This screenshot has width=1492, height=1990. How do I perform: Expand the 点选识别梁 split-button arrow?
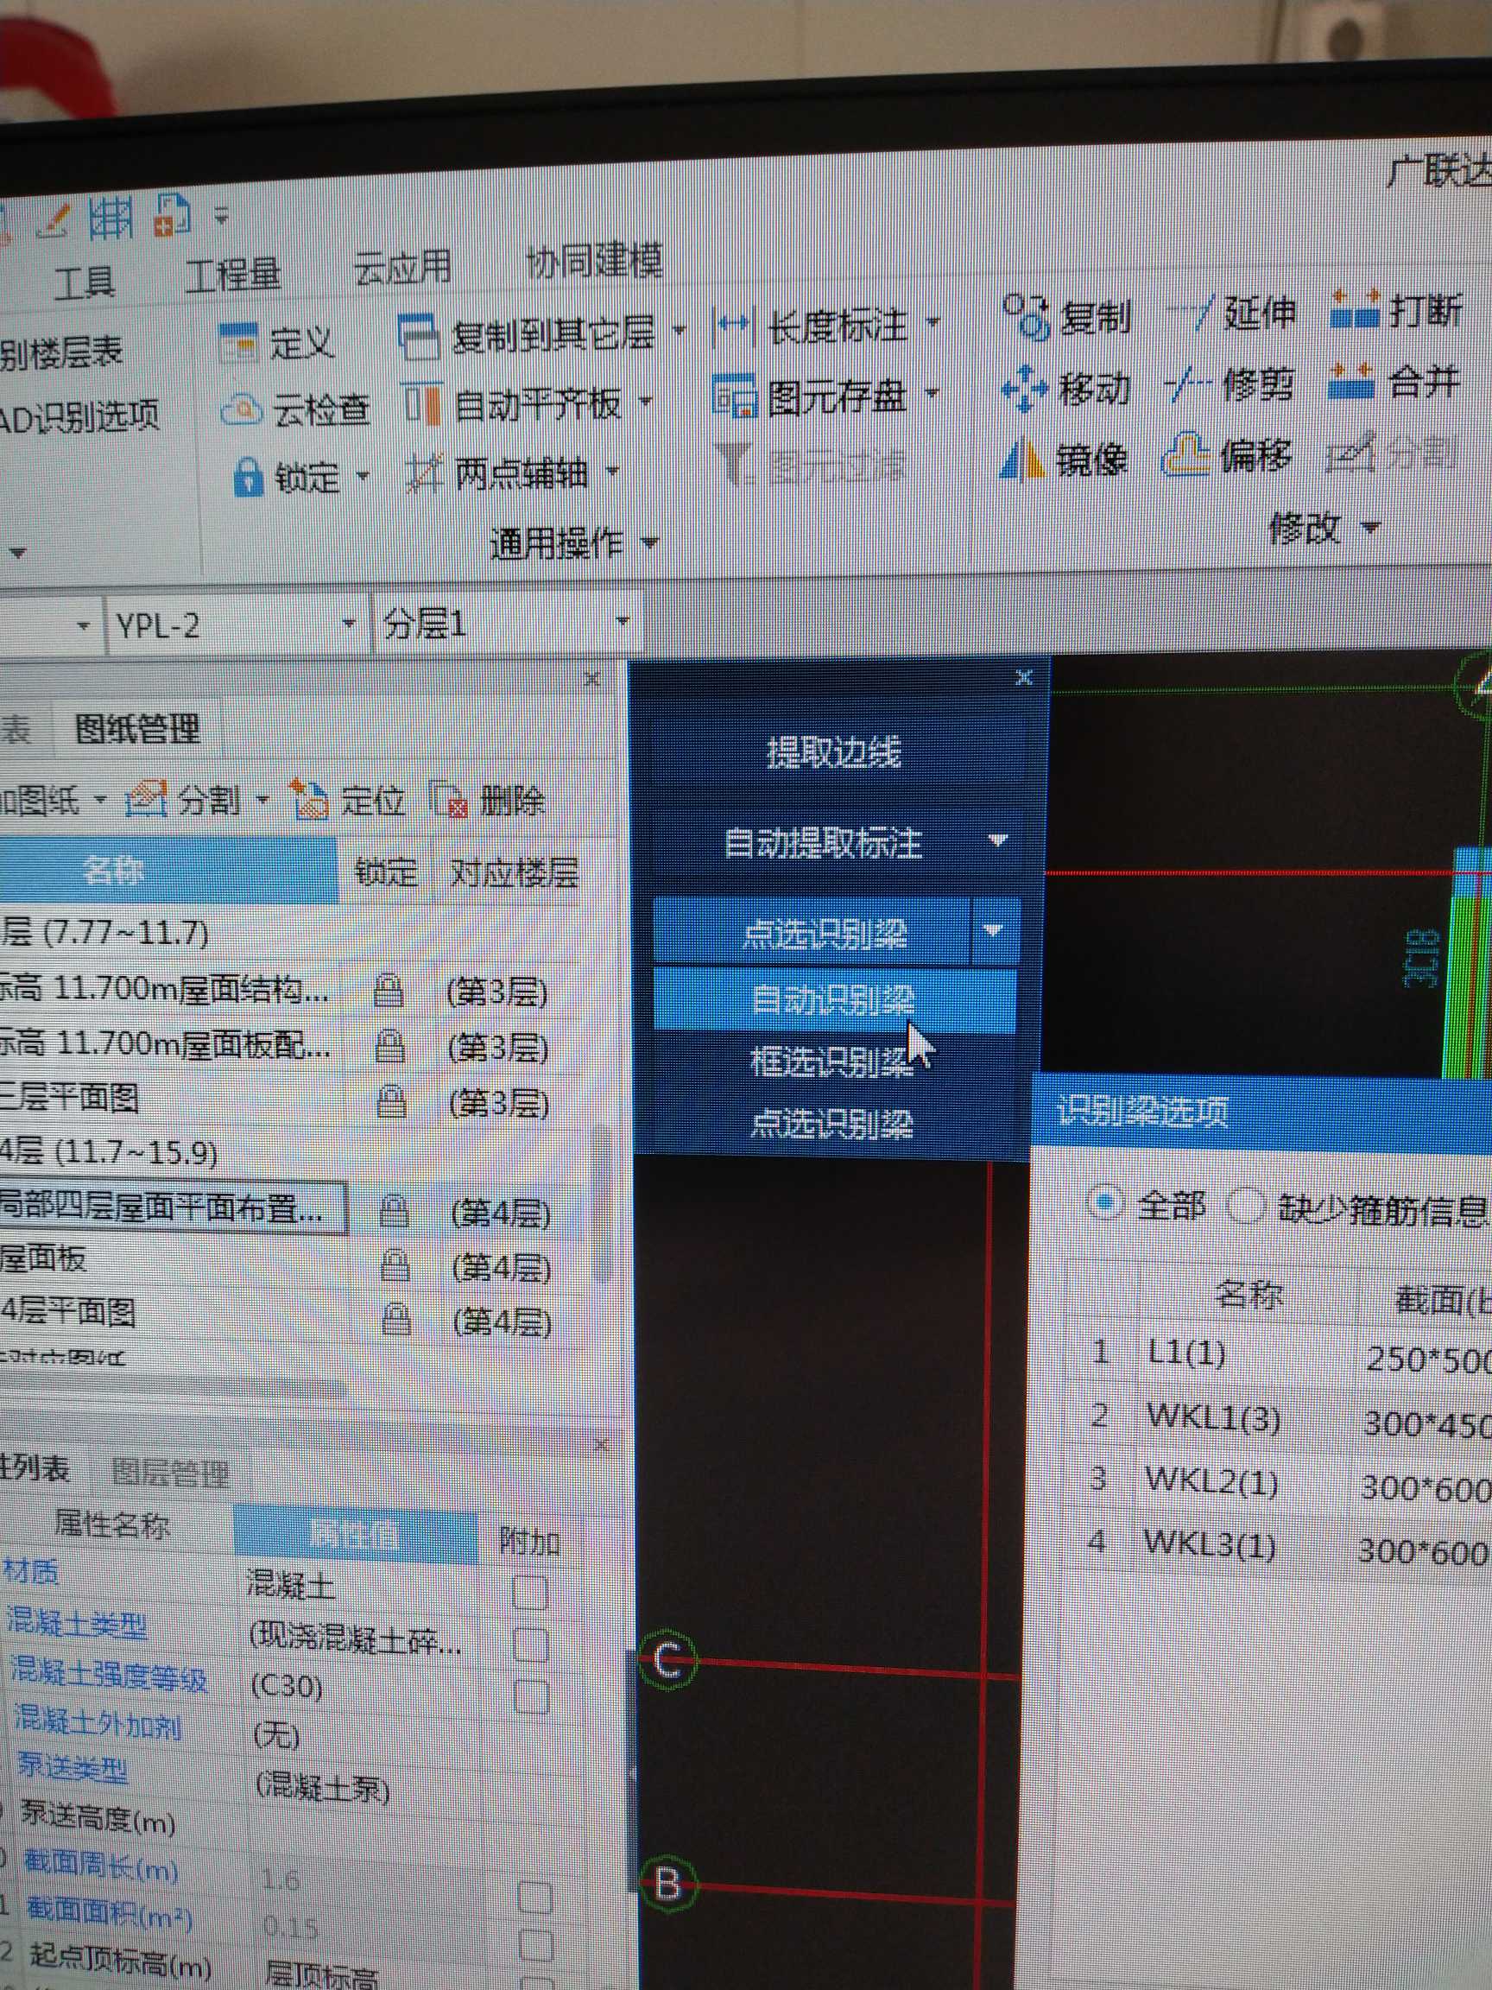[994, 930]
